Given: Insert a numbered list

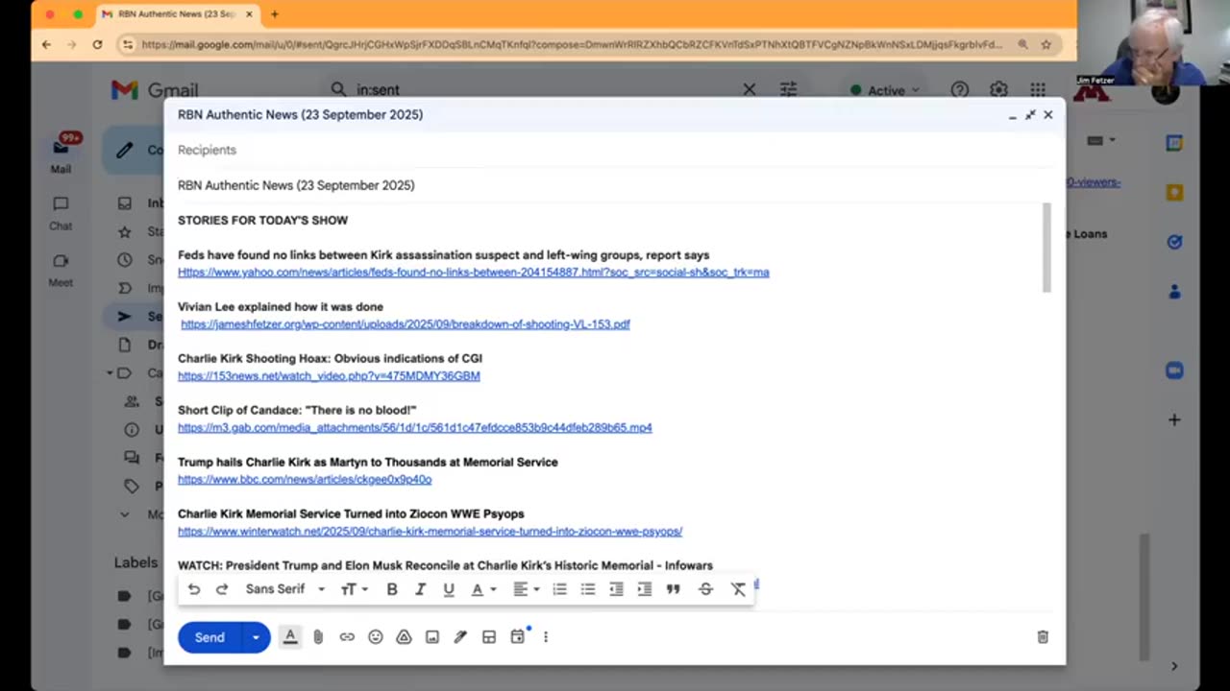Looking at the screenshot, I should click(559, 589).
